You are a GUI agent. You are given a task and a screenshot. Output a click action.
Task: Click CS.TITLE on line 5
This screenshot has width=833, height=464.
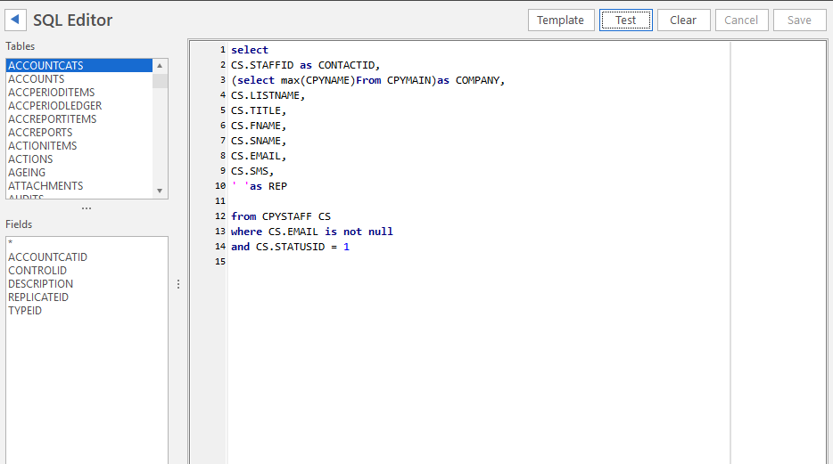[x=256, y=110]
